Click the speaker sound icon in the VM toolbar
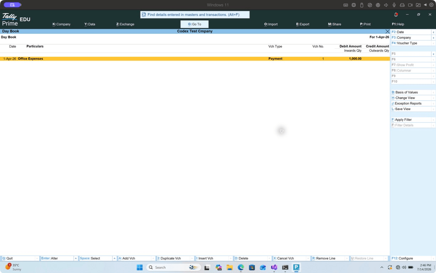Image resolution: width=436 pixels, height=273 pixels. [x=386, y=5]
